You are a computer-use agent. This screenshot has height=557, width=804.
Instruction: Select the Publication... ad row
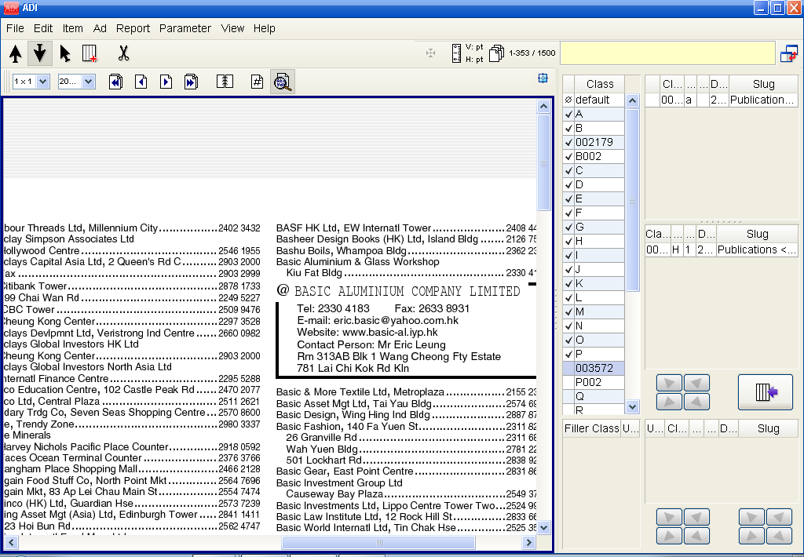click(x=722, y=100)
